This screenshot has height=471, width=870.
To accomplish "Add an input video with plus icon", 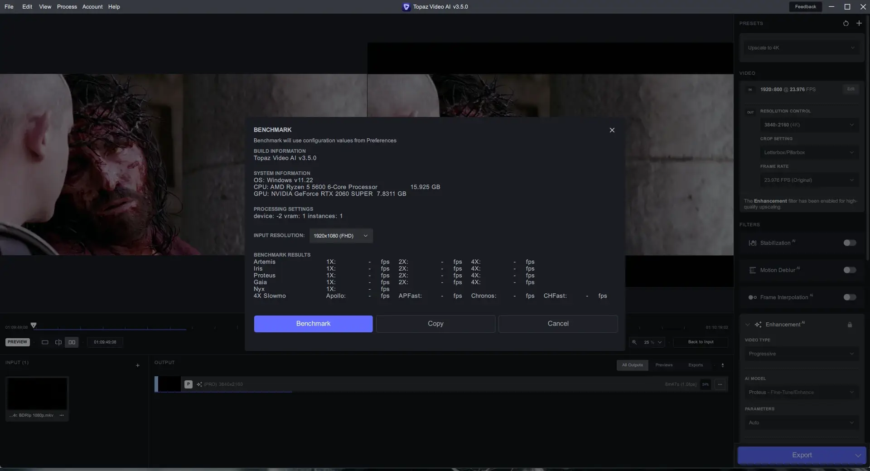I will [x=138, y=365].
